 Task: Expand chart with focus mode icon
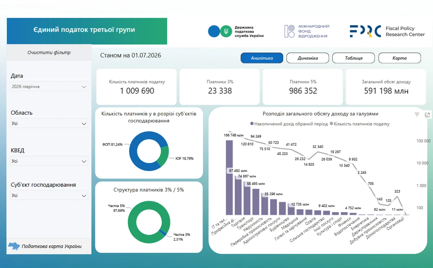tap(427, 115)
